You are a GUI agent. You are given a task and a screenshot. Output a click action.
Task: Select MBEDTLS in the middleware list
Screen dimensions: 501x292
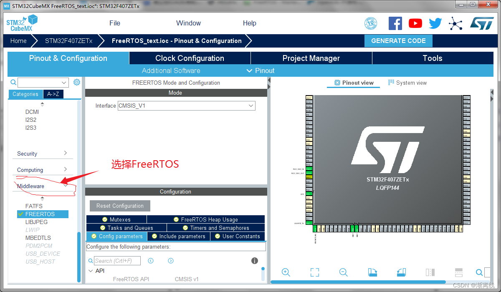tap(38, 238)
